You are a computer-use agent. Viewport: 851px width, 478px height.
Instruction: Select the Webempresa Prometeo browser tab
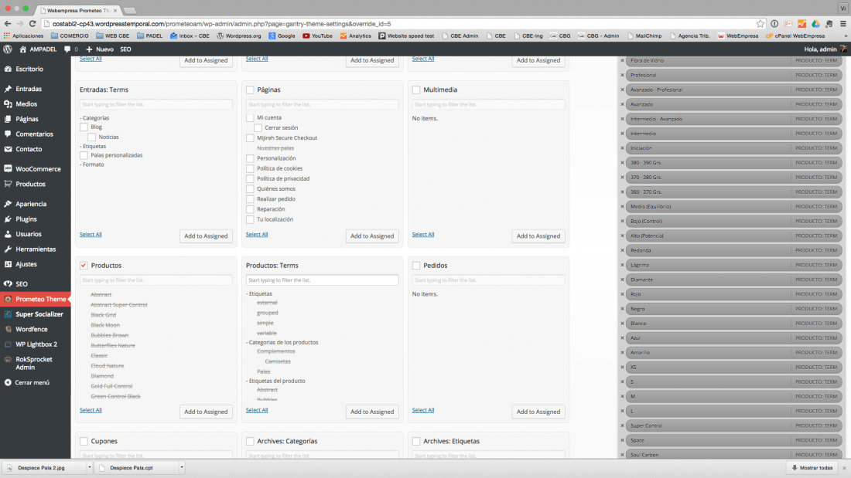78,10
